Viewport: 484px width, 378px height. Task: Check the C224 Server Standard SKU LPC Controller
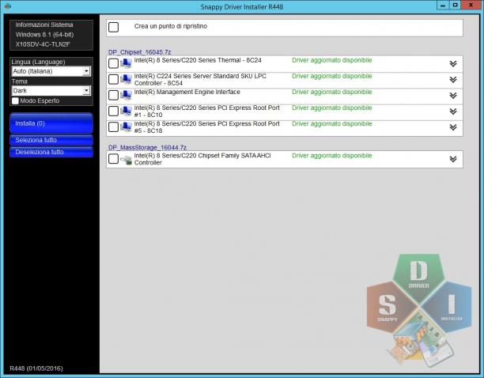pyautogui.click(x=113, y=79)
